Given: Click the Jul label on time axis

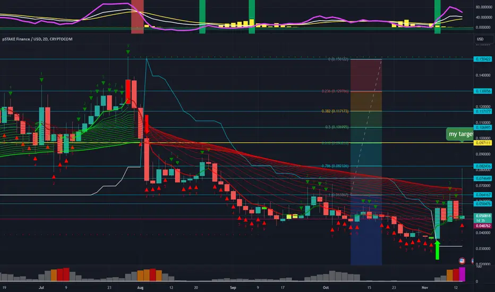Looking at the screenshot, I should tap(41, 288).
